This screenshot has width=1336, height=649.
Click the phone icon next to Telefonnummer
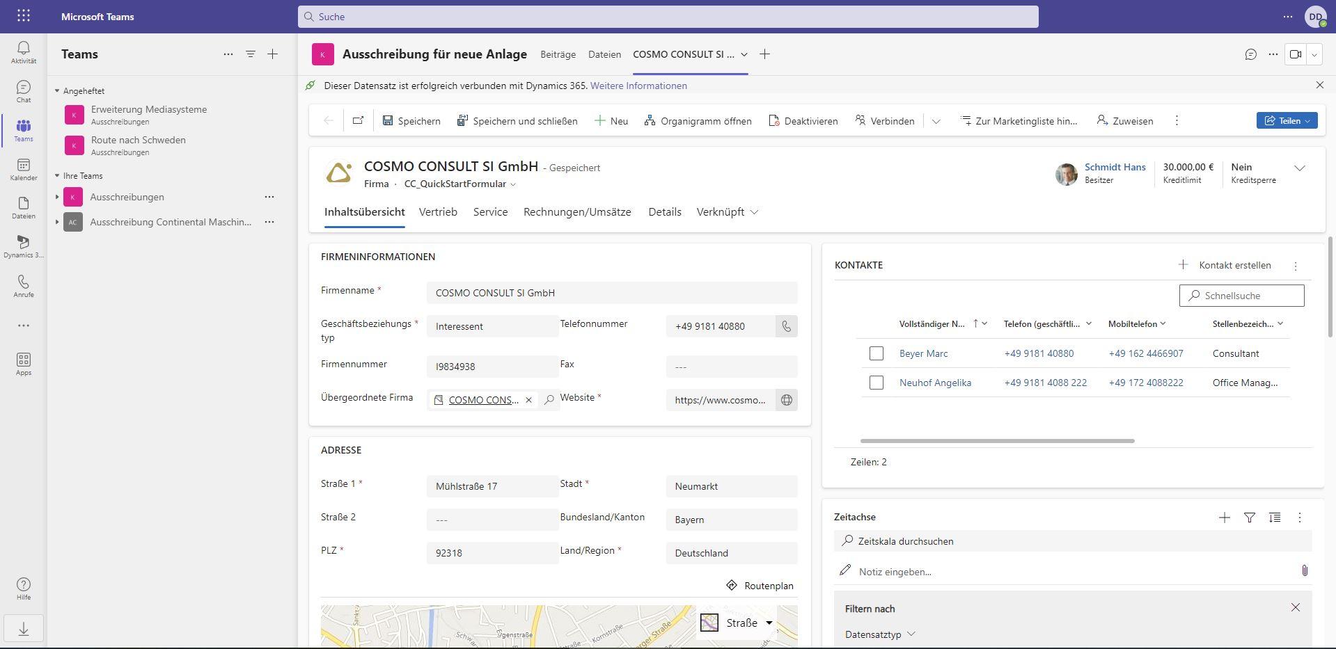click(x=786, y=326)
